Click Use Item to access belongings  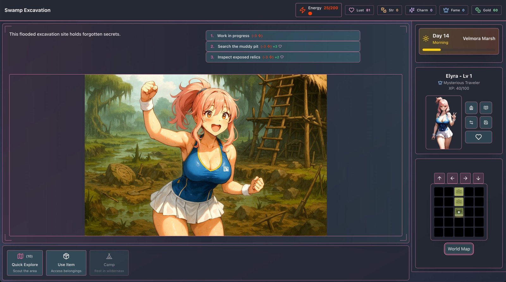66,263
